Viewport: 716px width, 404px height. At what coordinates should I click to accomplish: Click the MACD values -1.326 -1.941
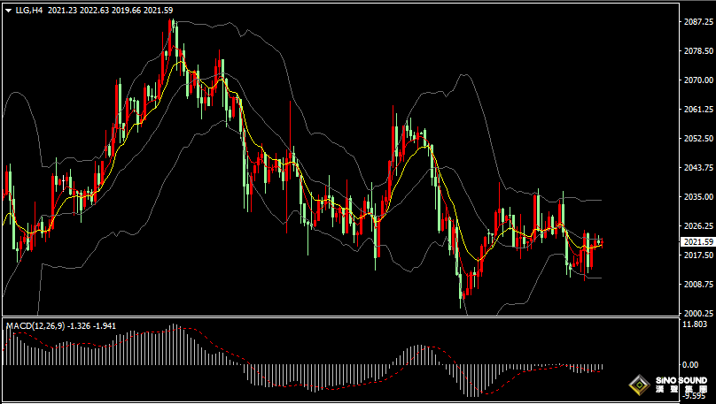click(92, 326)
